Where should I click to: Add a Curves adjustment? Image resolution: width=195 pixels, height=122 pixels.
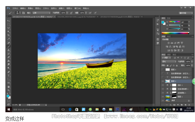tap(175, 43)
